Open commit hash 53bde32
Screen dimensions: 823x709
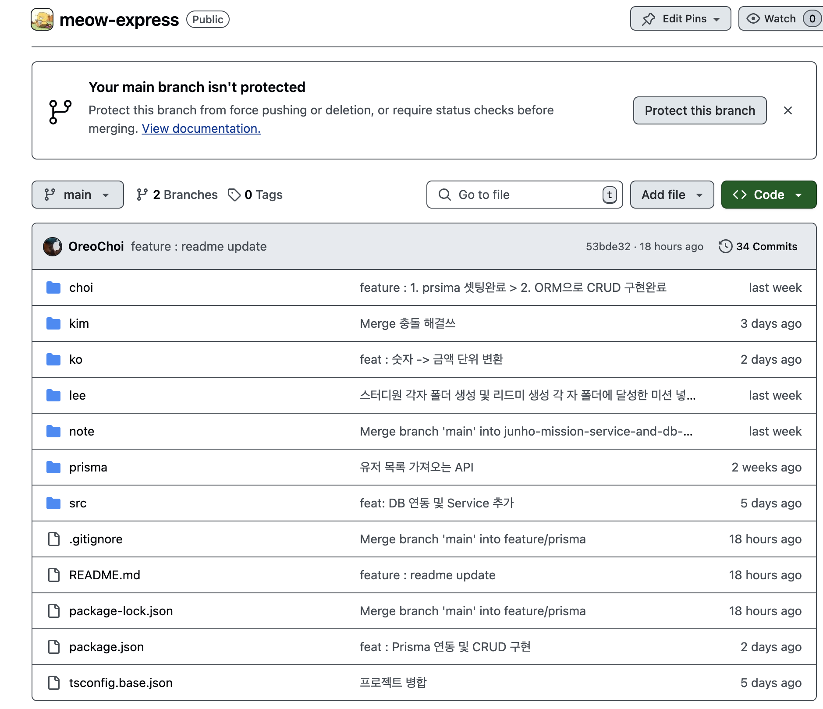[608, 247]
